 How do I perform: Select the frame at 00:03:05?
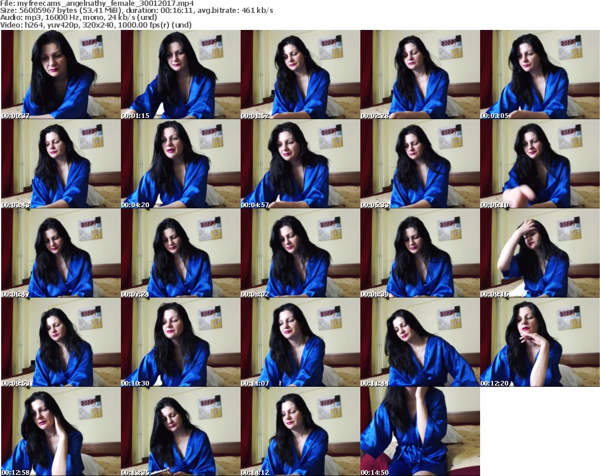tap(540, 75)
